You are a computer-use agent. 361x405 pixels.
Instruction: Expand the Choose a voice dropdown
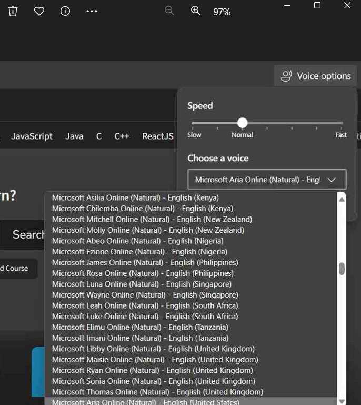(x=267, y=180)
